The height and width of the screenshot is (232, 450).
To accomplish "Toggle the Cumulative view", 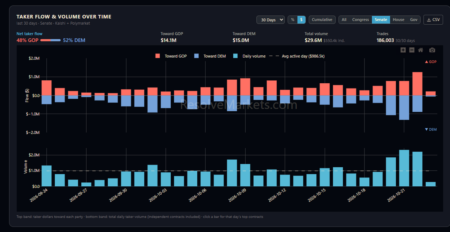I will [322, 20].
